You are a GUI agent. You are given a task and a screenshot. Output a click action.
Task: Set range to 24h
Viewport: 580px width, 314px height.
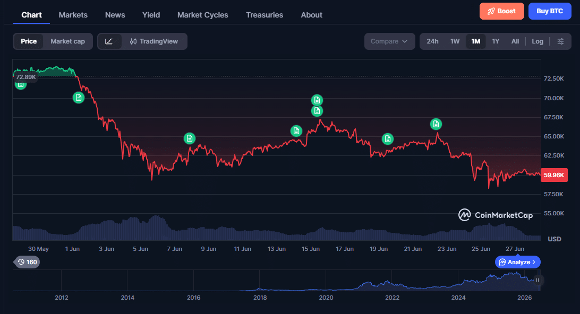[x=432, y=41]
